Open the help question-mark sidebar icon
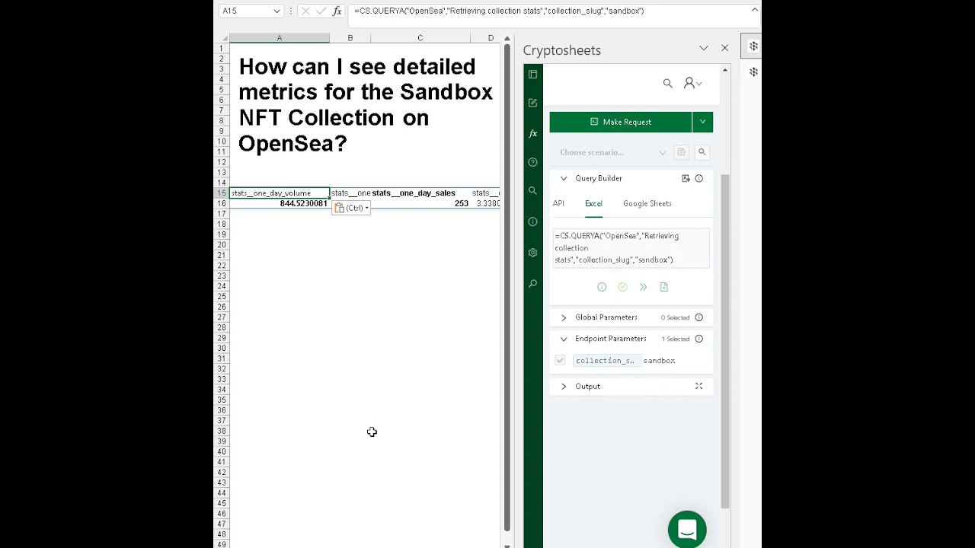The width and height of the screenshot is (975, 548). pyautogui.click(x=532, y=162)
